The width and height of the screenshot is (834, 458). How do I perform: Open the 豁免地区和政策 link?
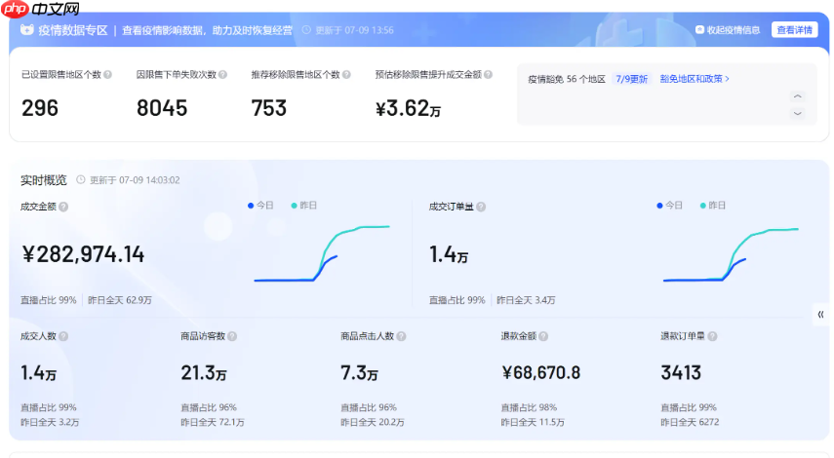(x=695, y=79)
